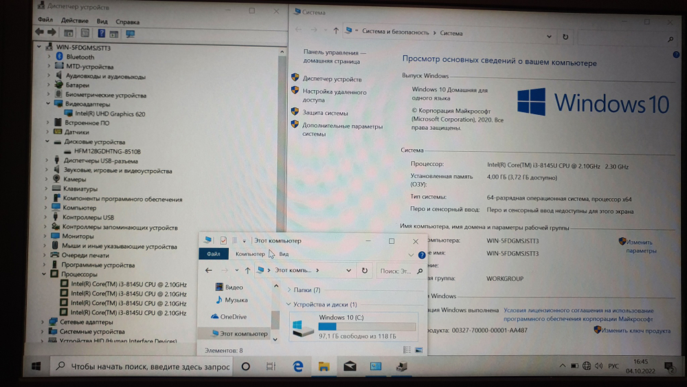Screen dimensions: 687x387
Task: Collapse the Процессоры node
Action: pos(44,274)
